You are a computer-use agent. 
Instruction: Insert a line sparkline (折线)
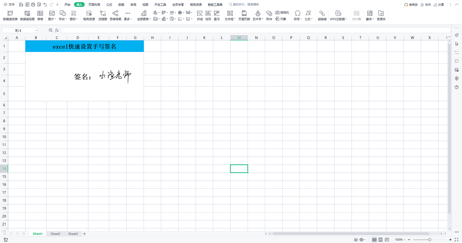pyautogui.click(x=200, y=15)
